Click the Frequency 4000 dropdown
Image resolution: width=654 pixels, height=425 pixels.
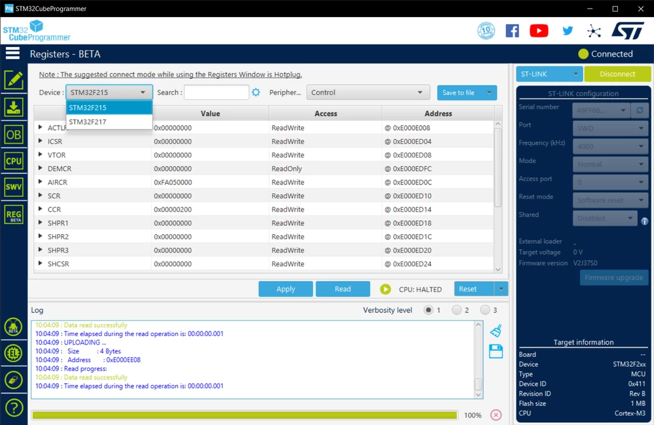point(610,146)
